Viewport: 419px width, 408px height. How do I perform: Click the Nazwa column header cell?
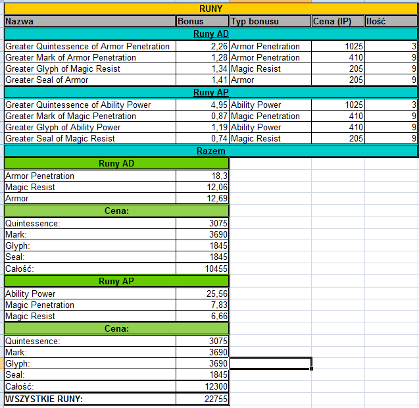pyautogui.click(x=90, y=21)
